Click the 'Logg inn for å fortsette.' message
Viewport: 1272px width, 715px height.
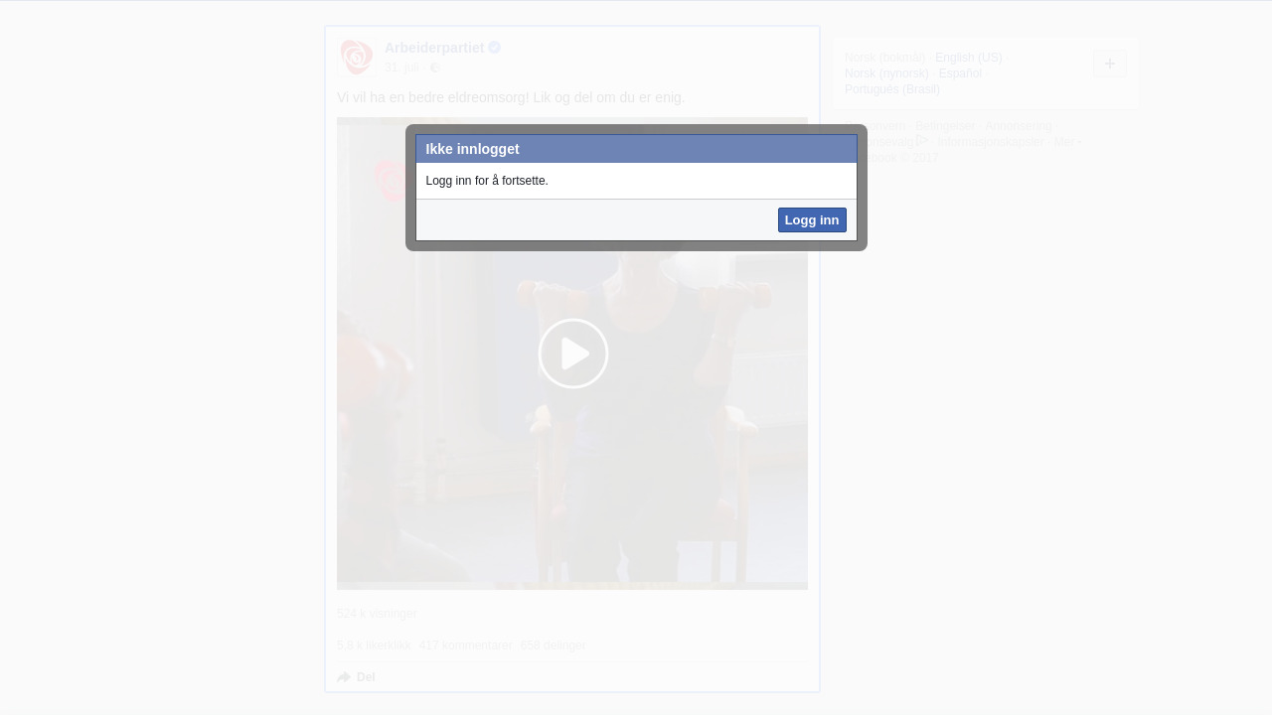point(487,181)
